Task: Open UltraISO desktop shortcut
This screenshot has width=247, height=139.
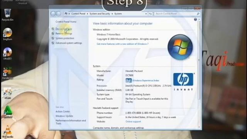Action: tap(7, 53)
